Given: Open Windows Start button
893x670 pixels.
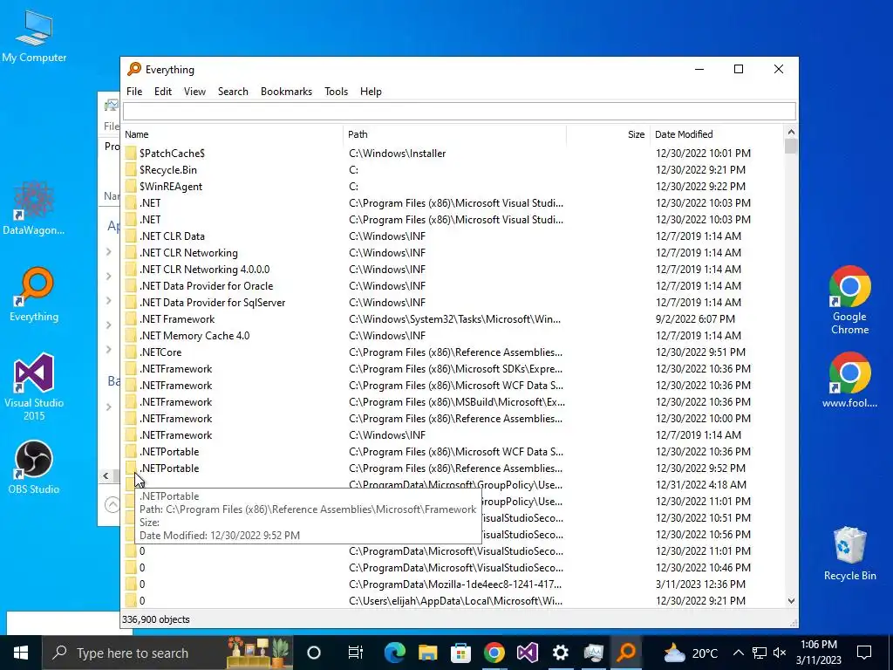Looking at the screenshot, I should [x=21, y=653].
